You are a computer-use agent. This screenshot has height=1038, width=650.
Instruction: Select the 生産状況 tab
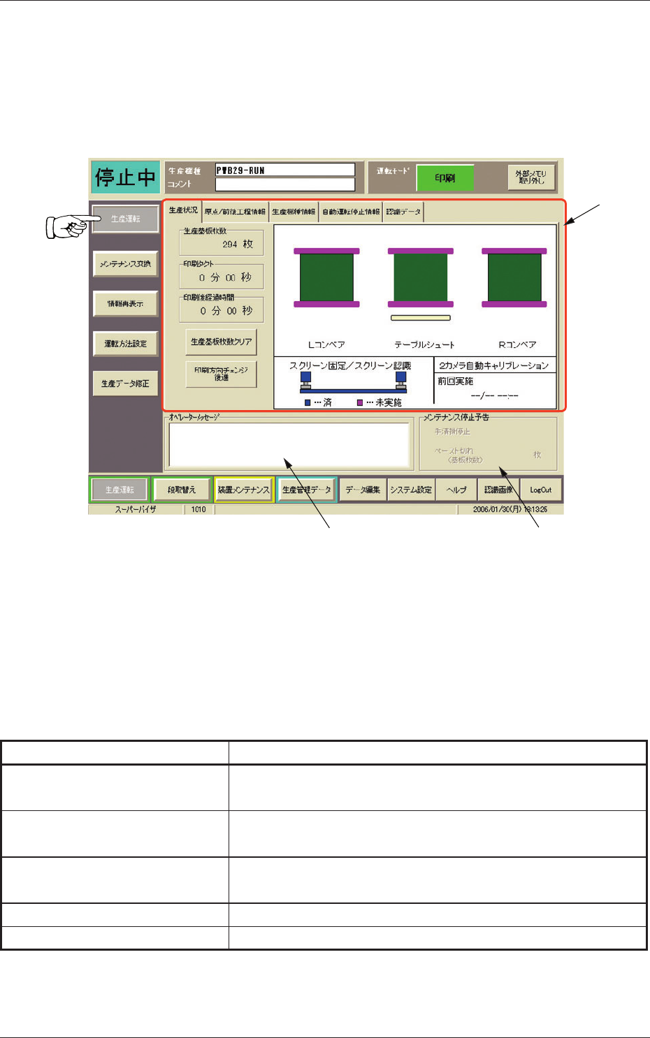tap(183, 211)
